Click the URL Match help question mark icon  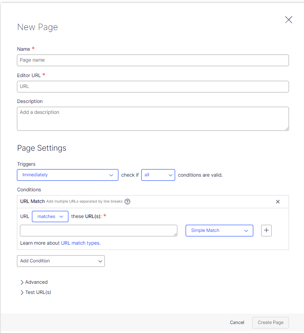tap(127, 201)
